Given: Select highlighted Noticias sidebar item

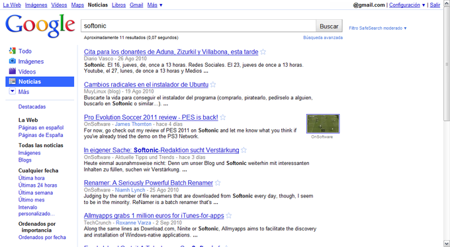Looking at the screenshot, I should pos(40,81).
